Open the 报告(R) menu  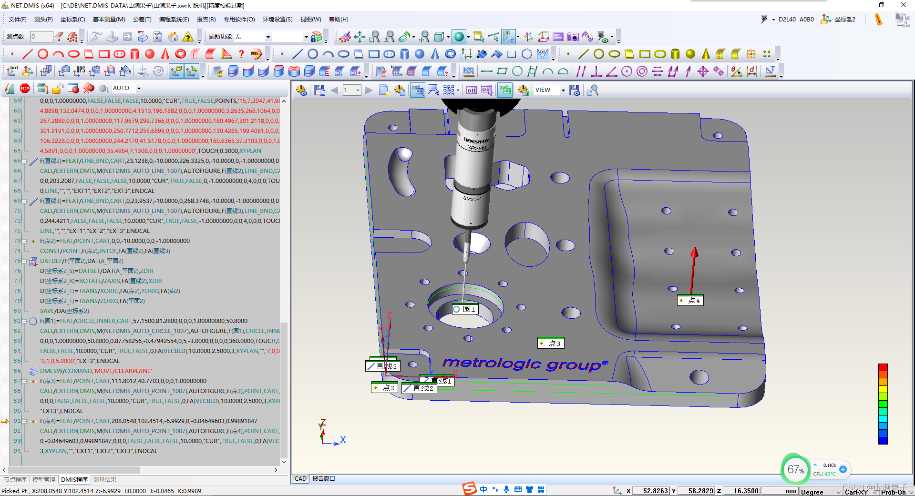click(206, 20)
